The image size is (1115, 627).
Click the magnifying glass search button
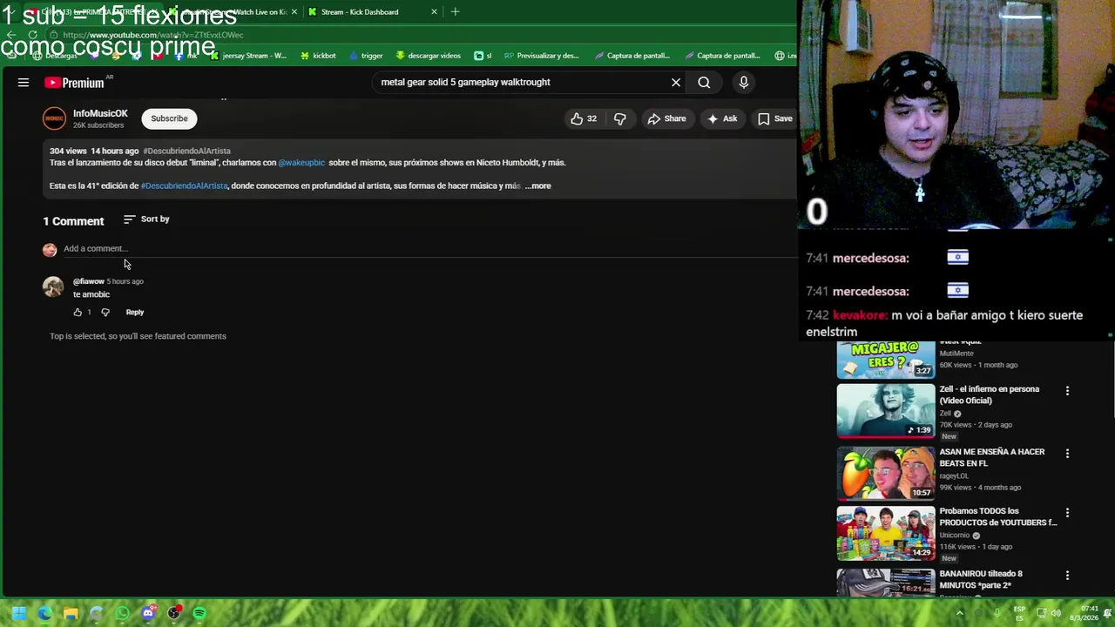[x=704, y=83]
